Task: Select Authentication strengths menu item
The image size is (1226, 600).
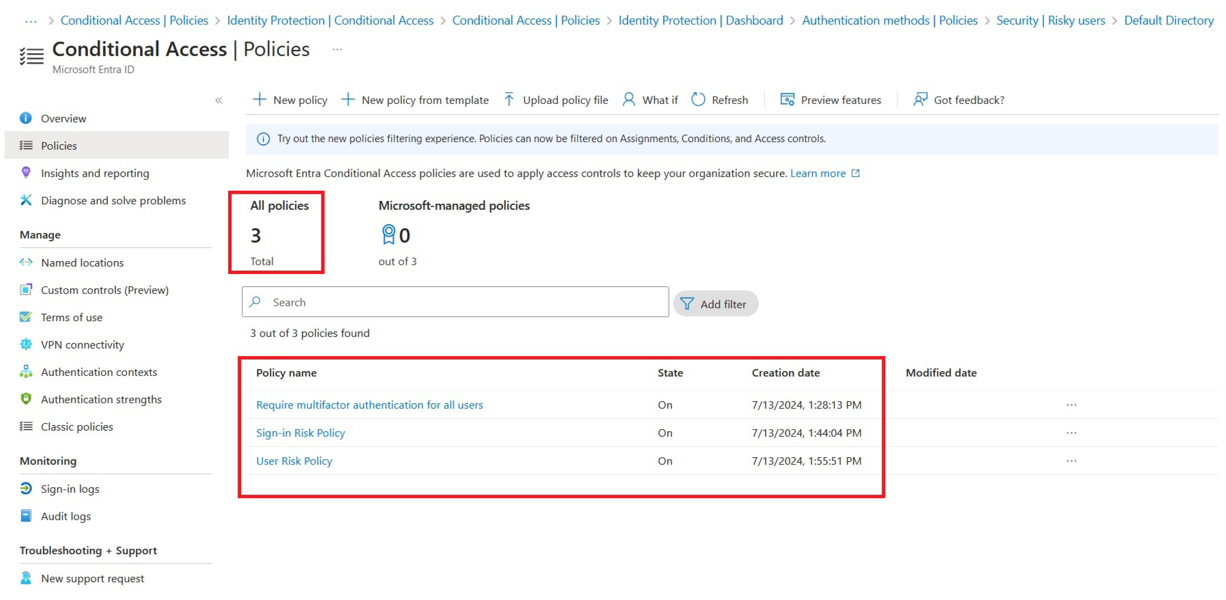Action: (x=101, y=400)
